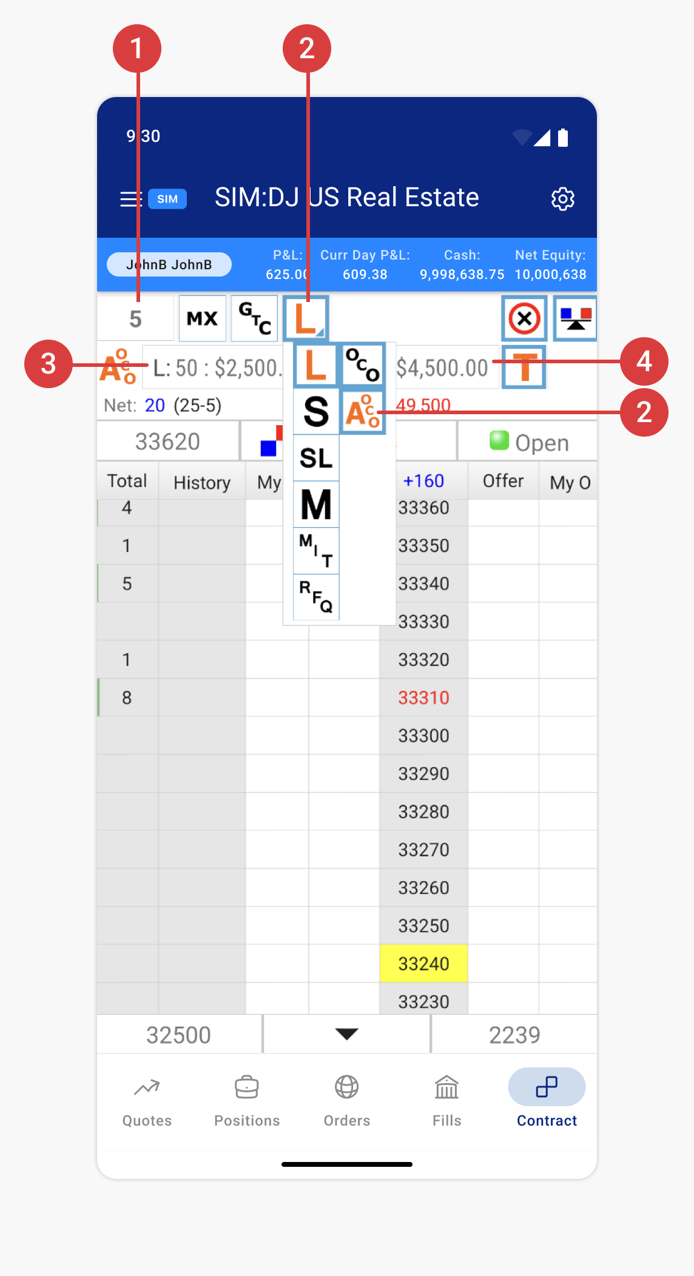Screen dimensions: 694x1276
Task: Tap the blue-red balance scale icon
Action: coord(575,318)
